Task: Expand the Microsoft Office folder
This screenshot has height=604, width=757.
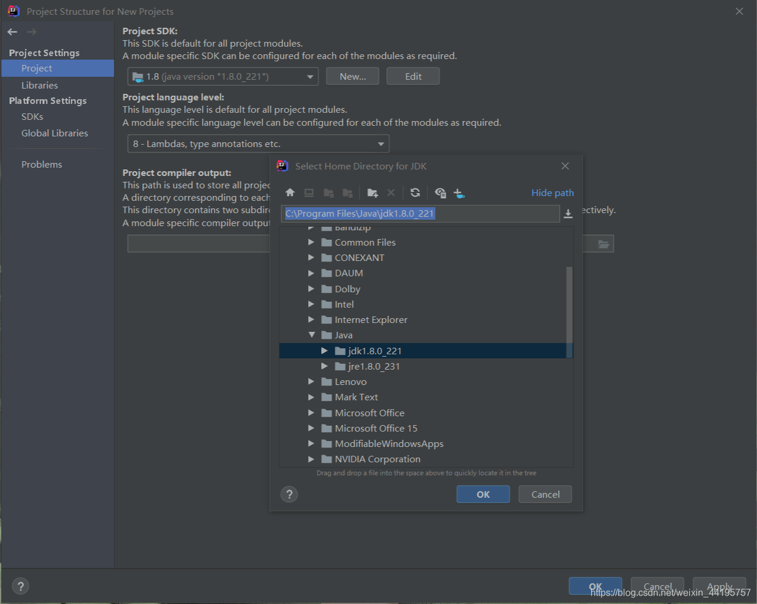Action: [311, 413]
